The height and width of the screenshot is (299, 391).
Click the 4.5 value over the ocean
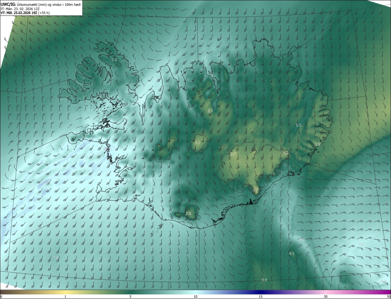(292, 253)
